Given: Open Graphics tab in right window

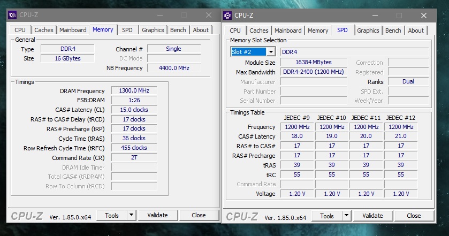Looking at the screenshot, I should coord(368,31).
